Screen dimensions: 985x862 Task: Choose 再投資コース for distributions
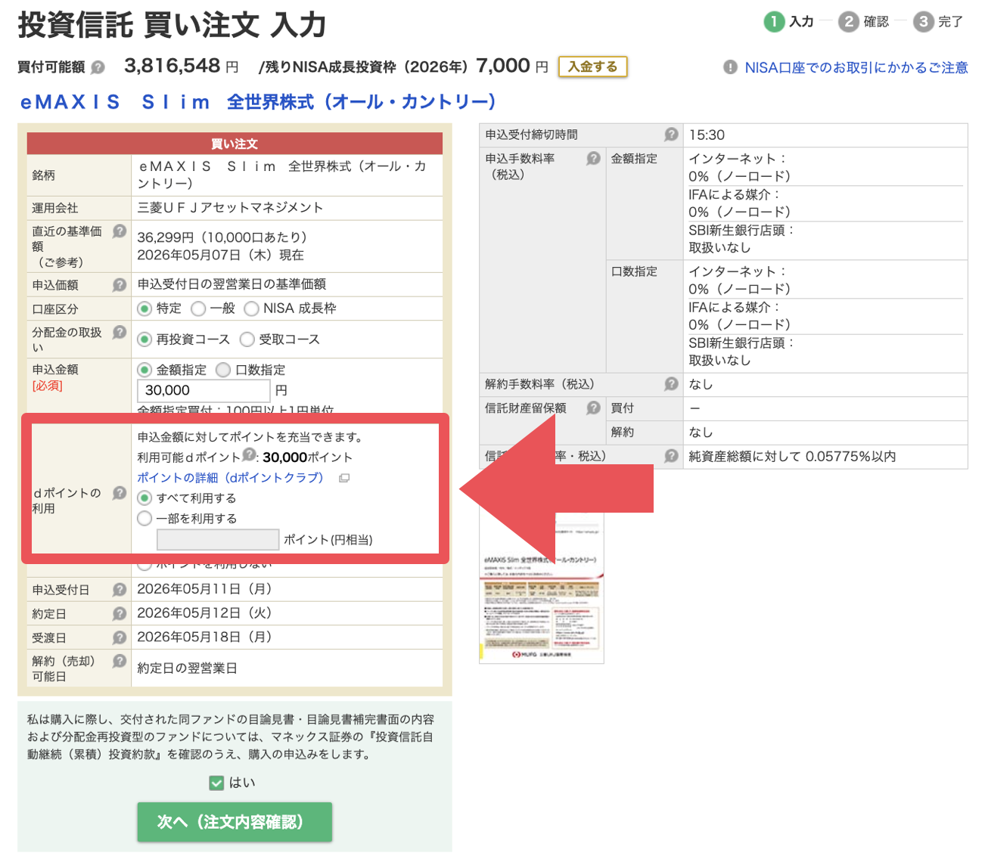(x=144, y=340)
